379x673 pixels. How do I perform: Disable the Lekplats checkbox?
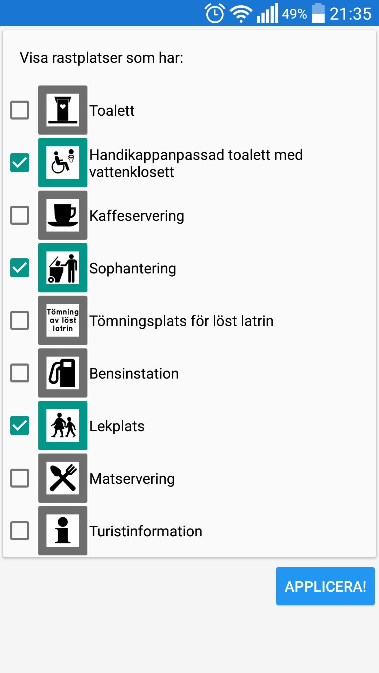coord(20,426)
